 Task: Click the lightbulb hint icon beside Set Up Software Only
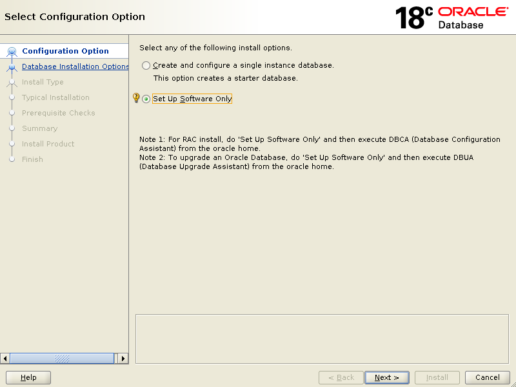click(136, 98)
